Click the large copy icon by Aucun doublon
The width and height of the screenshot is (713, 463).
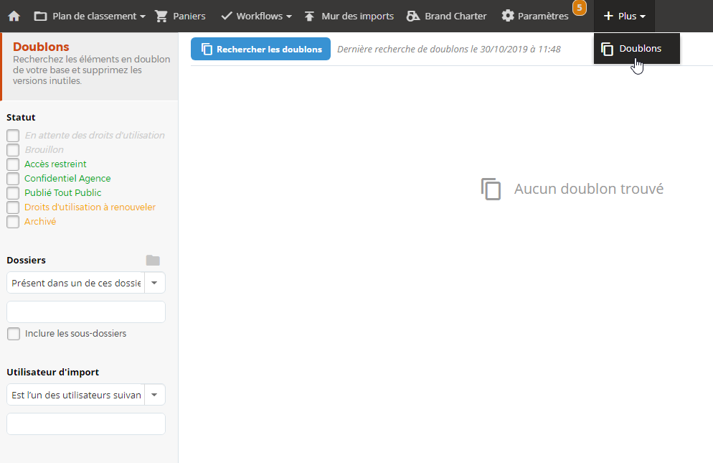click(491, 189)
